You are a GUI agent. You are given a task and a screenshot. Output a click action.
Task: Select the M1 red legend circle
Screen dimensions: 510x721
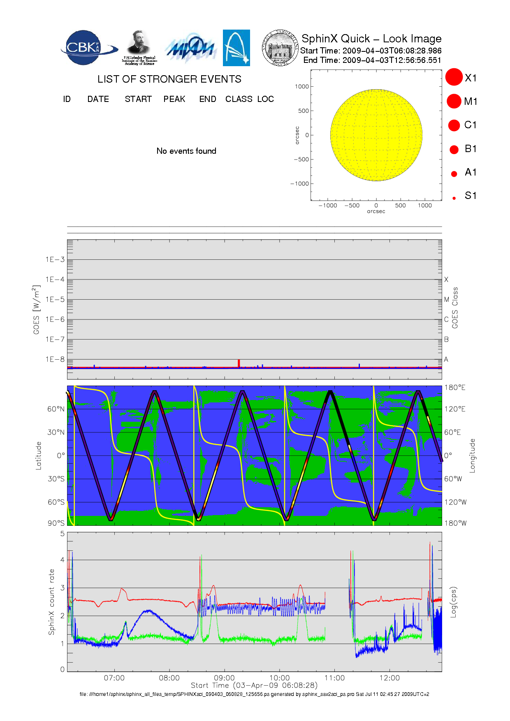(454, 101)
